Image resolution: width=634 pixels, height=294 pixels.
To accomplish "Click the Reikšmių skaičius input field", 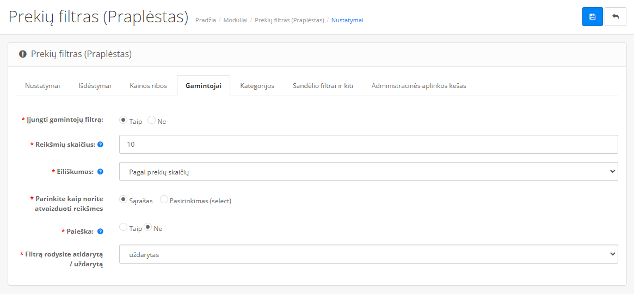I will point(368,144).
